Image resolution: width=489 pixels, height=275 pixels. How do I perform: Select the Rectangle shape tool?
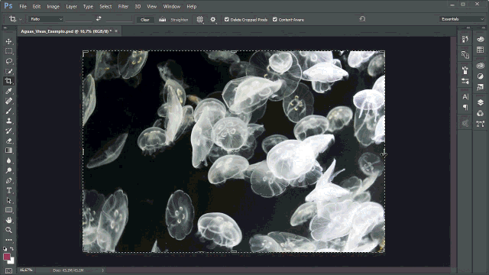click(x=8, y=210)
